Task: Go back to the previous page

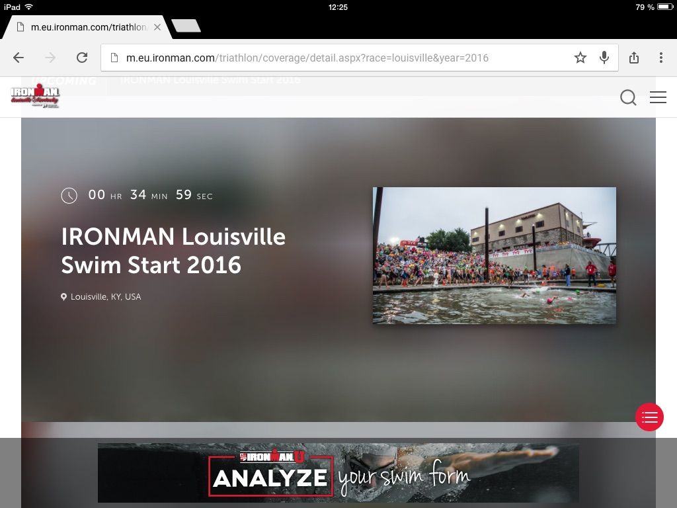Action: 19,58
